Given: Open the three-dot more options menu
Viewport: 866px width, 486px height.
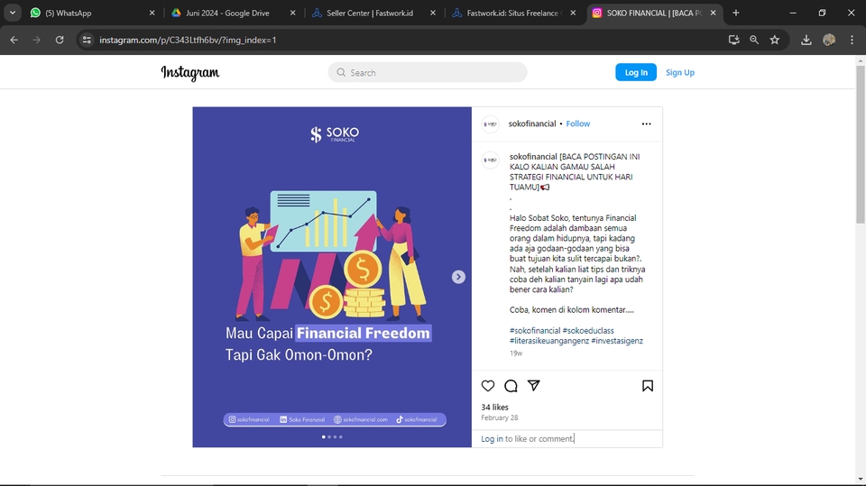Looking at the screenshot, I should 646,124.
